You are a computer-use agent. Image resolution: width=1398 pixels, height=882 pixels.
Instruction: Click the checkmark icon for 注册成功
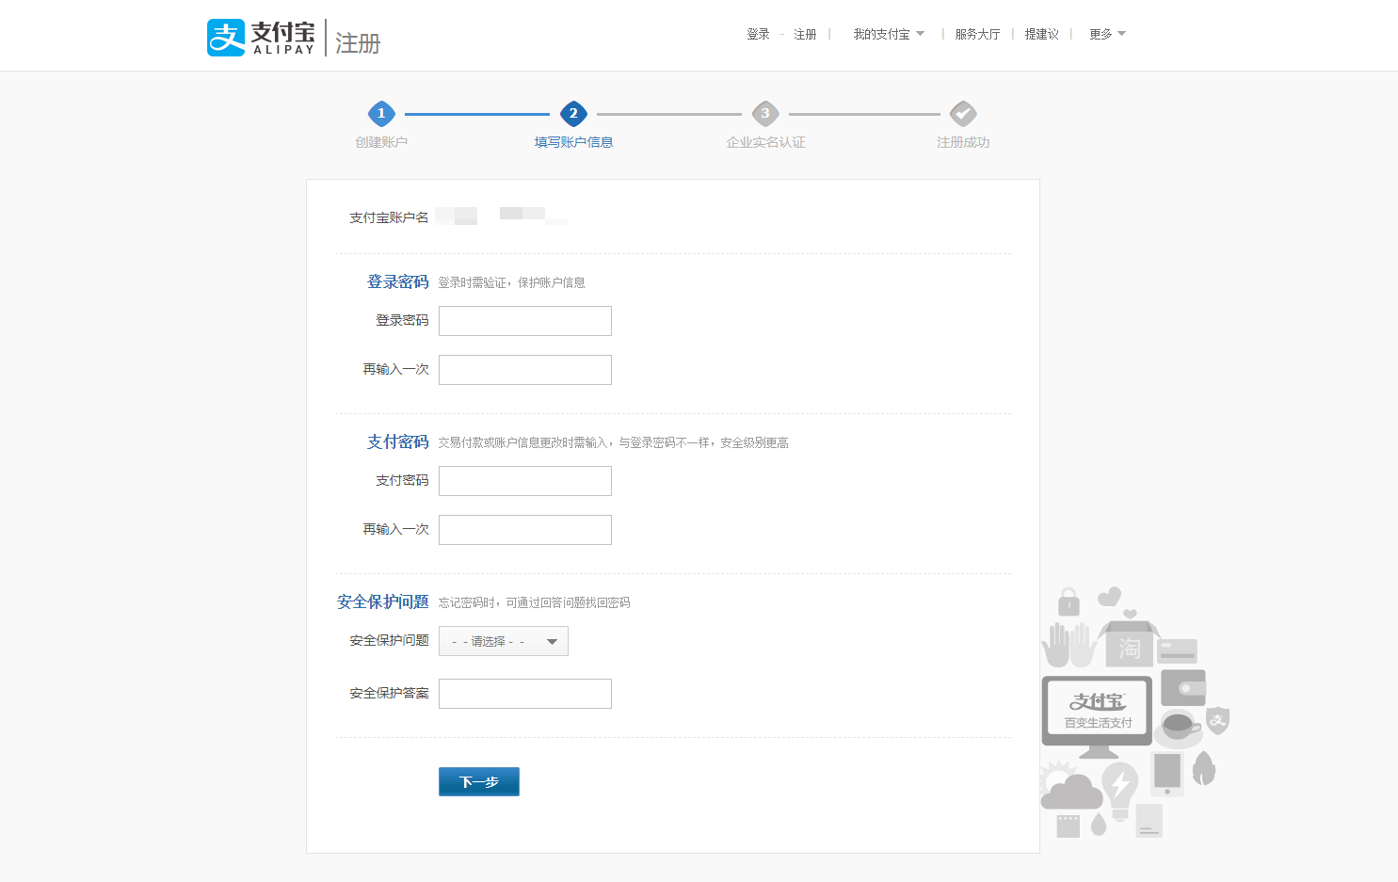point(962,114)
